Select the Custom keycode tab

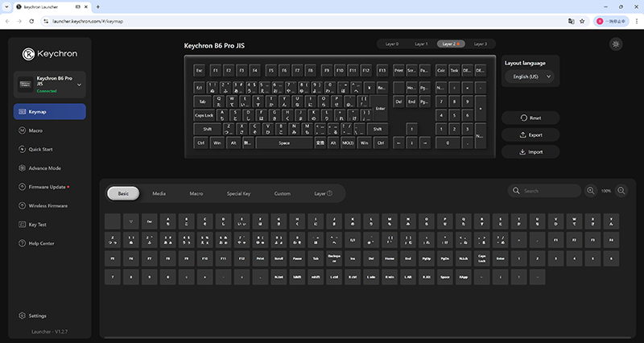pyautogui.click(x=283, y=193)
